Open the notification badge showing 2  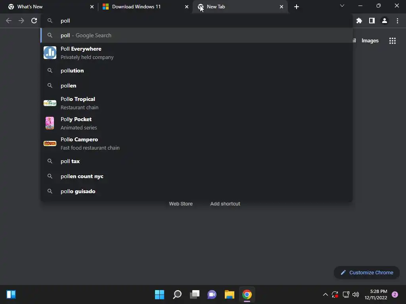pos(395,294)
